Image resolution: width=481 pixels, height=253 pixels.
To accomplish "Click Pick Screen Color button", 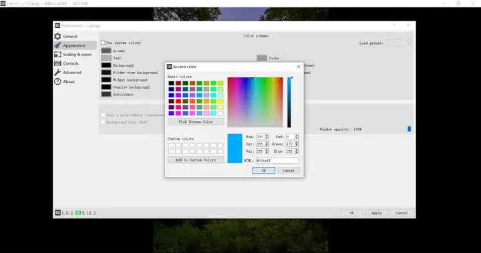I will (196, 121).
